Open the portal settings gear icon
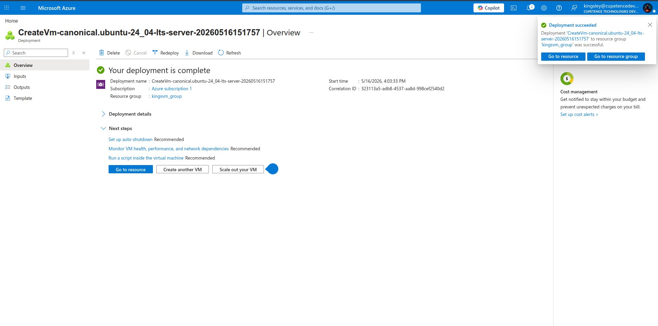 [x=544, y=8]
